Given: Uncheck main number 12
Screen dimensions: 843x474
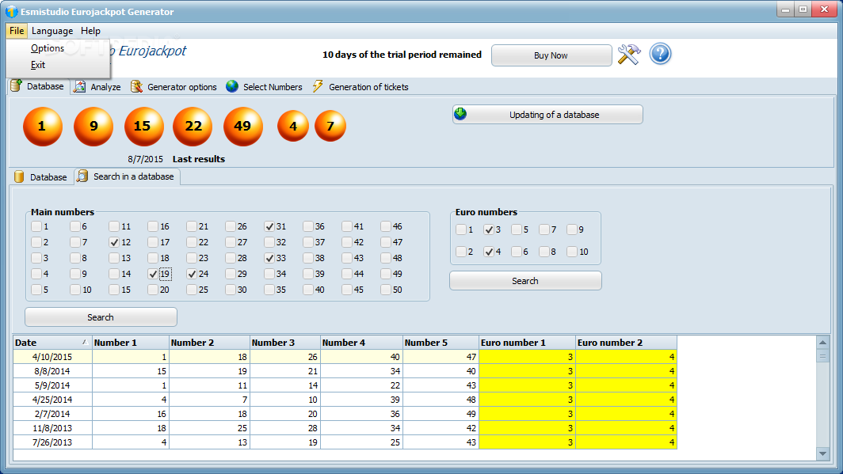Looking at the screenshot, I should pos(114,242).
